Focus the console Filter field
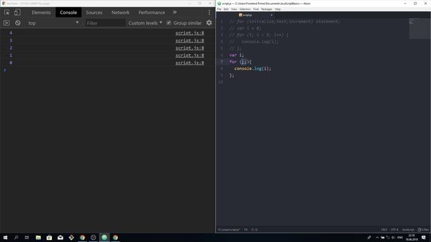 [x=105, y=23]
